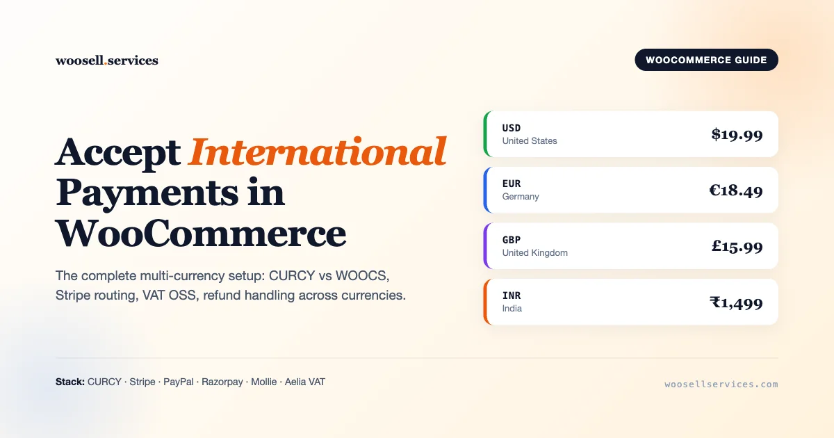Click the multi-currency setup subtitle text
Viewport: 834px width, 438px height.
pyautogui.click(x=230, y=285)
